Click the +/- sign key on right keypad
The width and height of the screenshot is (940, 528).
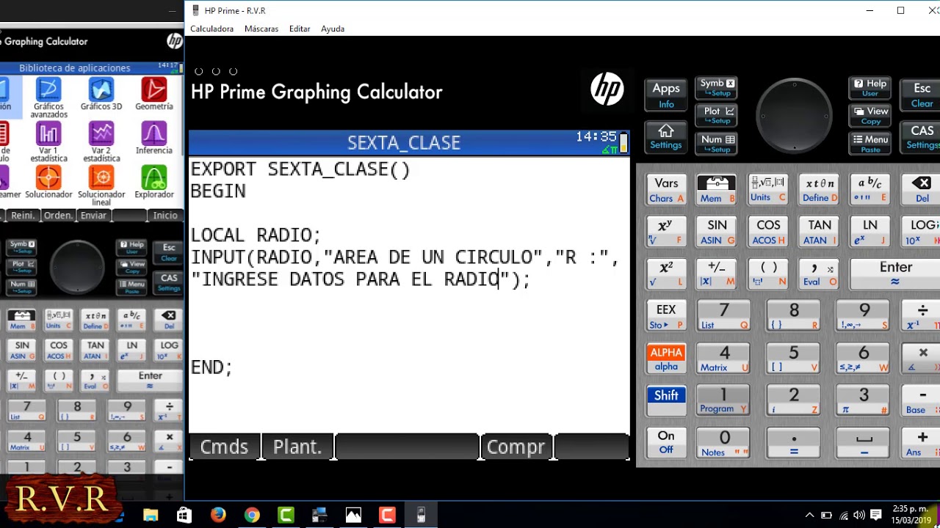tap(717, 274)
